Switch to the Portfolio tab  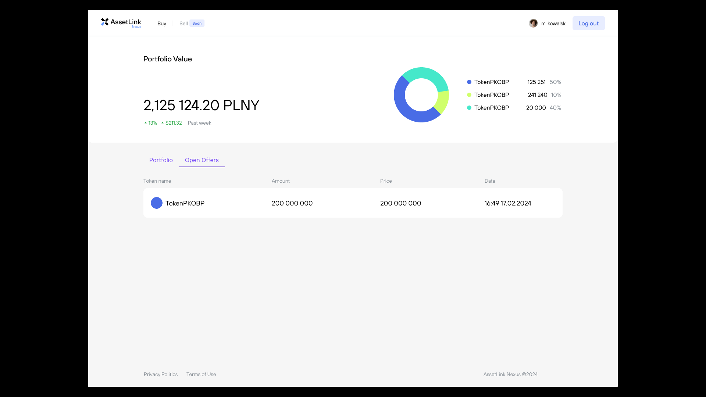(x=161, y=160)
